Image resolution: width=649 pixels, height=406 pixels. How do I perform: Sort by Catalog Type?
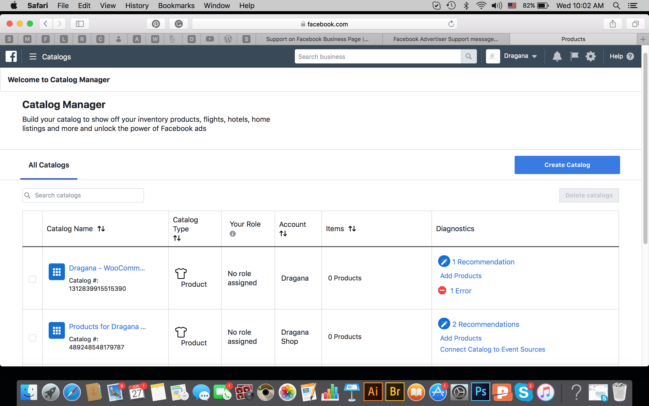click(x=177, y=238)
